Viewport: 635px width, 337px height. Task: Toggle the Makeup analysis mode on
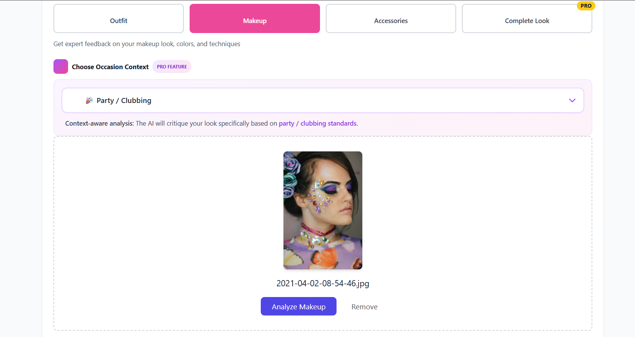point(255,18)
